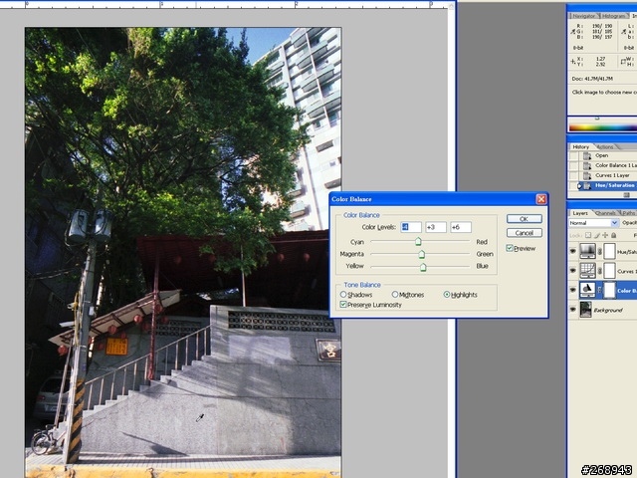This screenshot has height=478, width=637.
Task: Select the Midtones tone balance option
Action: coord(408,295)
